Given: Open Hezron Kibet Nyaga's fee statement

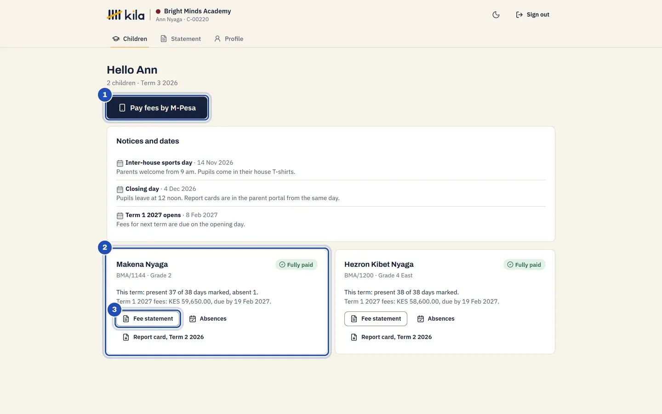Looking at the screenshot, I should click(x=376, y=319).
